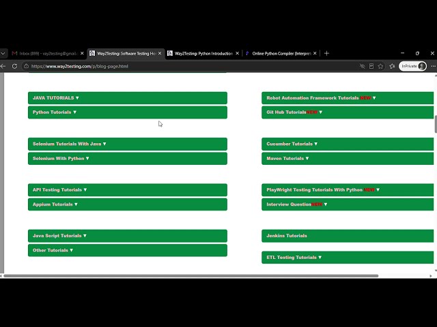Screen dimensions: 437x327
Task: Open the new tab plus button
Action: 326,53
